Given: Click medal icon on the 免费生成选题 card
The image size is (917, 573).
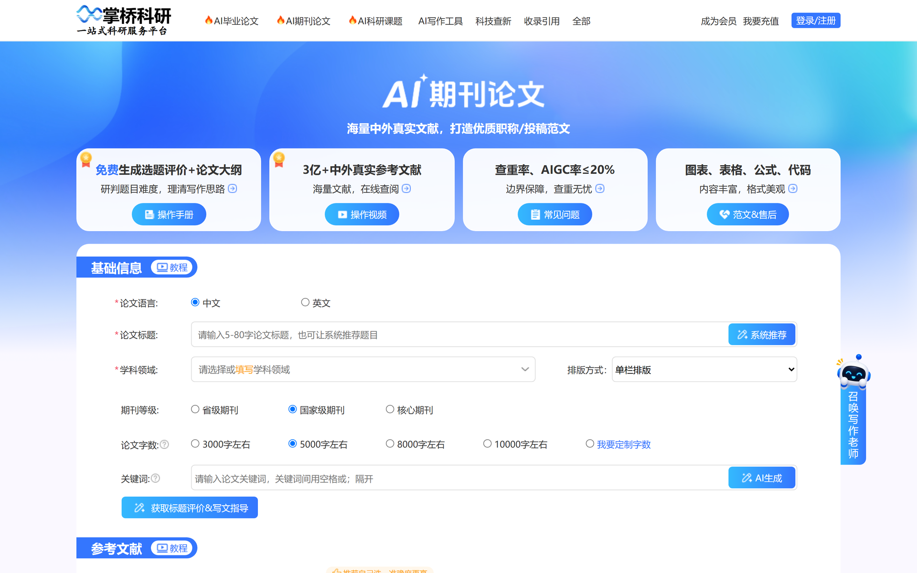Looking at the screenshot, I should coord(86,159).
